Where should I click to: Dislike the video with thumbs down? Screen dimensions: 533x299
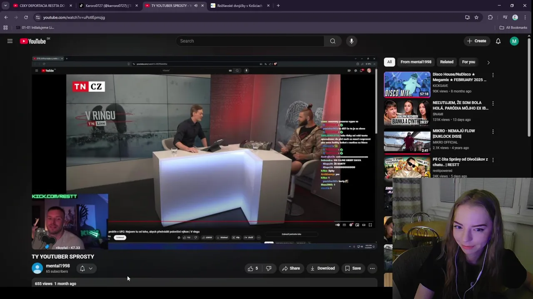pyautogui.click(x=269, y=268)
